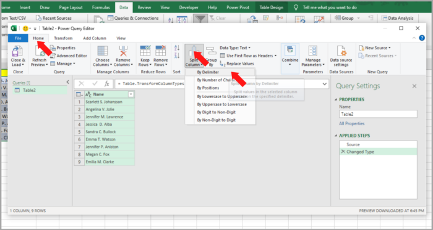The height and width of the screenshot is (230, 433).
Task: Collapse the Queries pane
Action: point(68,82)
